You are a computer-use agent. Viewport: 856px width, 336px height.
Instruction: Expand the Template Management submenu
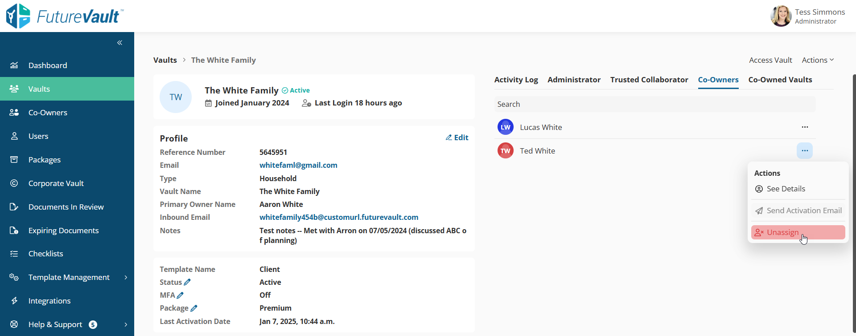[126, 277]
